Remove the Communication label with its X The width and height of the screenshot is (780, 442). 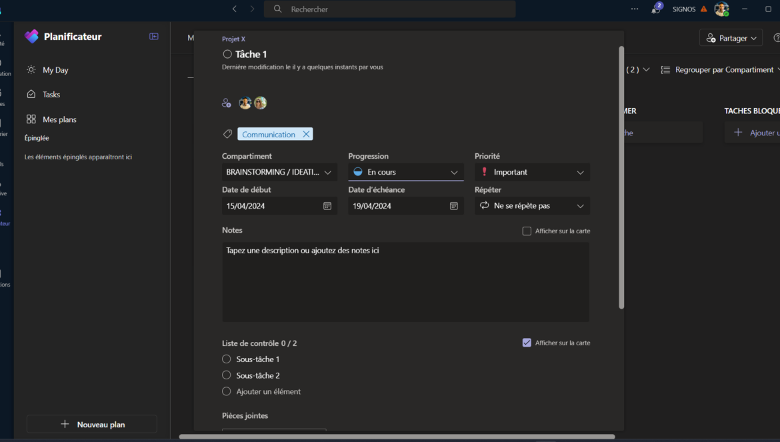(306, 134)
